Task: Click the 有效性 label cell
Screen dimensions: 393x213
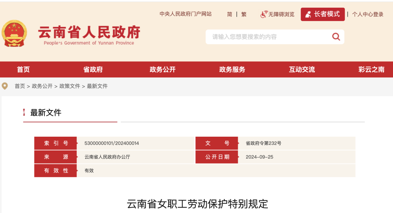Action: coord(55,170)
